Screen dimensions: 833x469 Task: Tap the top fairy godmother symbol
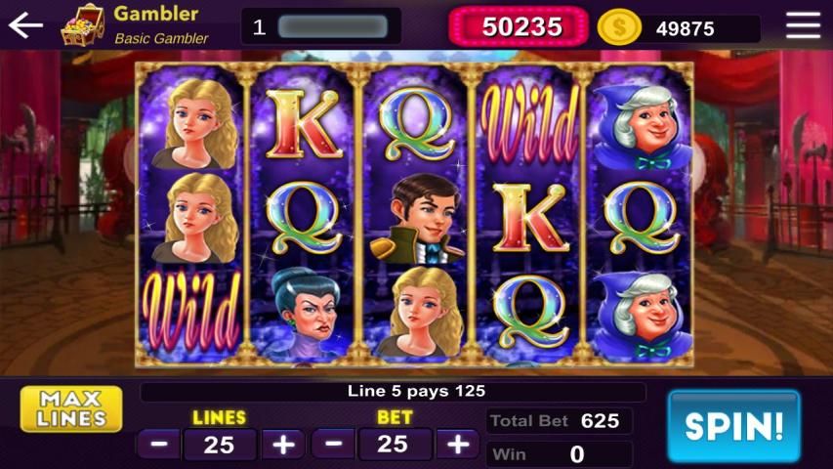tap(642, 127)
